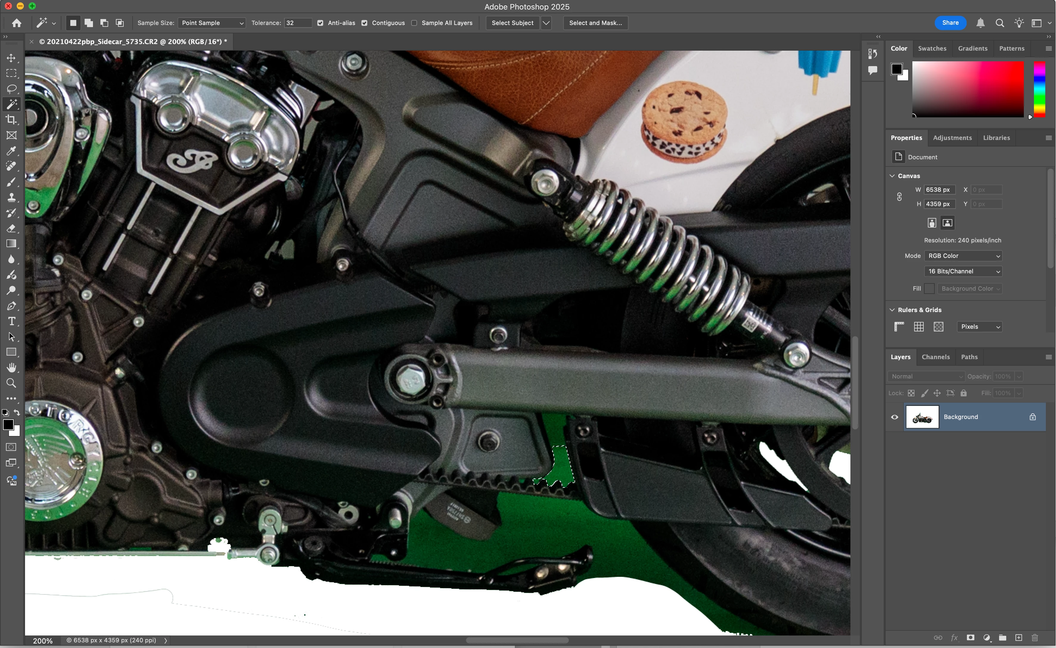Hide the Background layer visibility
The image size is (1056, 648).
coord(895,417)
